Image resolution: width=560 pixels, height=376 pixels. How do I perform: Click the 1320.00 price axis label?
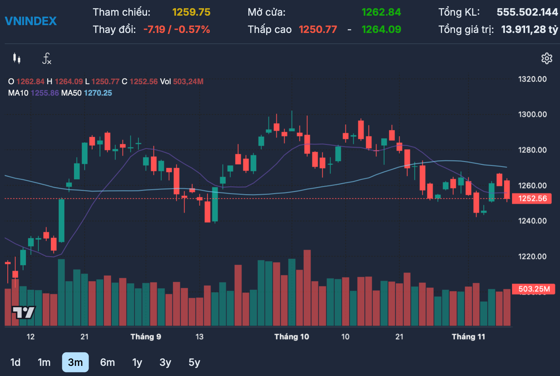tap(532, 79)
